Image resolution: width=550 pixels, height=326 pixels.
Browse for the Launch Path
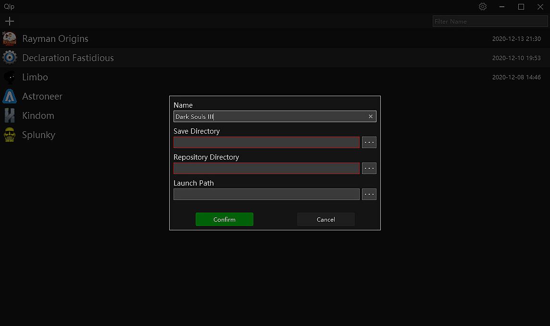click(x=369, y=194)
